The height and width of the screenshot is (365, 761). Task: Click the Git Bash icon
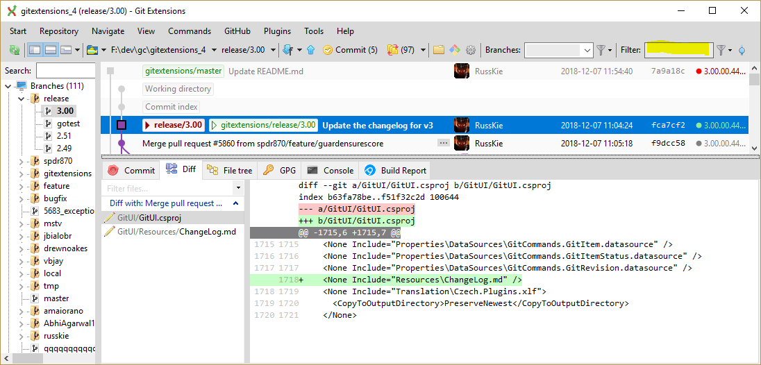[454, 49]
